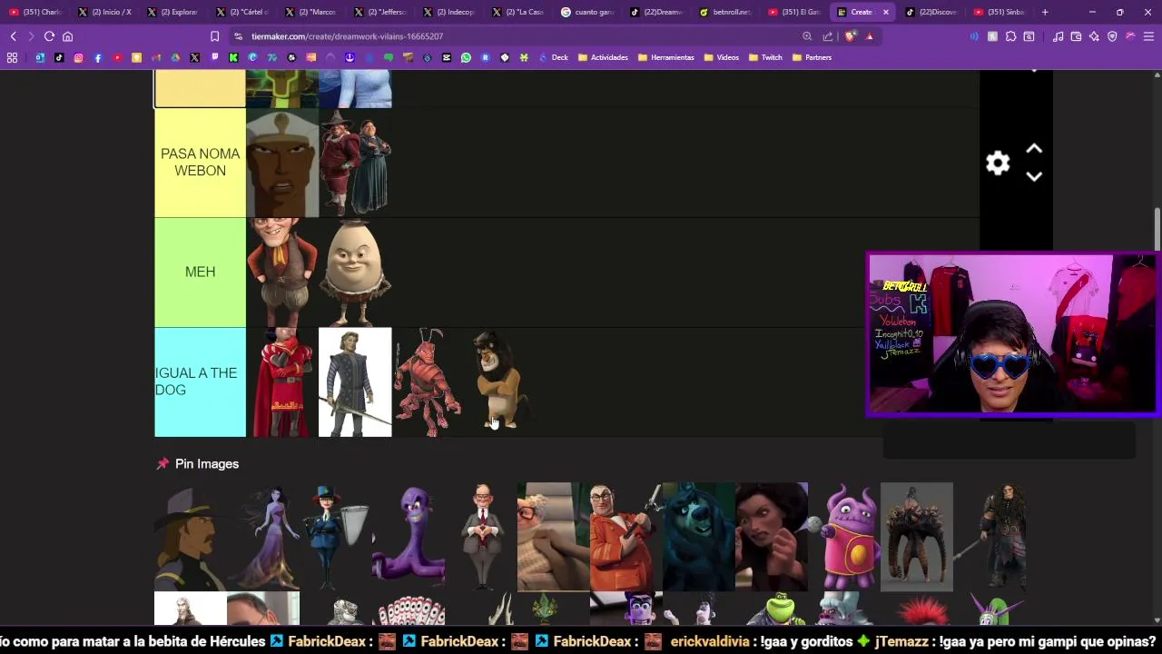
Task: Open Twitch bookmark icon
Action: click(x=214, y=57)
